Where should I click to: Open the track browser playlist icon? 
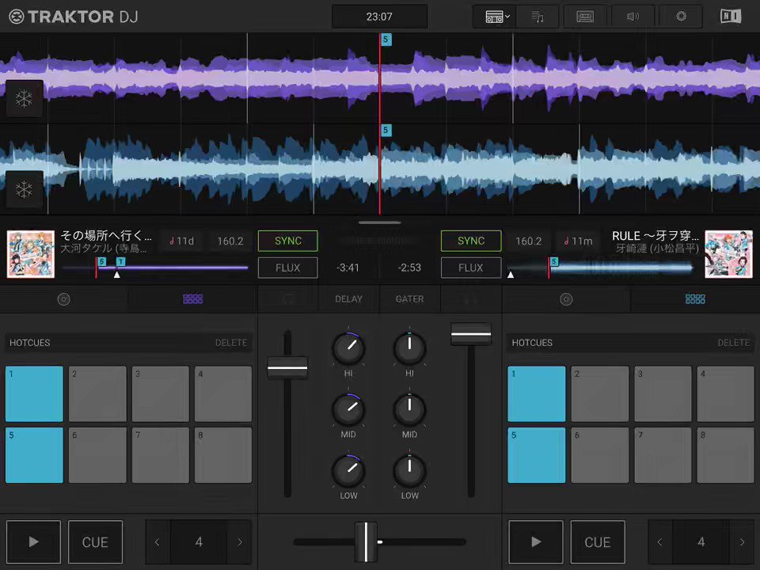tap(538, 17)
